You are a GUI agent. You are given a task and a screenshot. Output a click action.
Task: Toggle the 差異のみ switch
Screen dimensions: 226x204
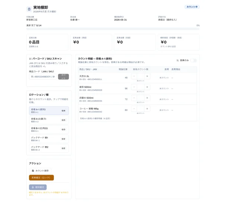pyautogui.click(x=194, y=60)
